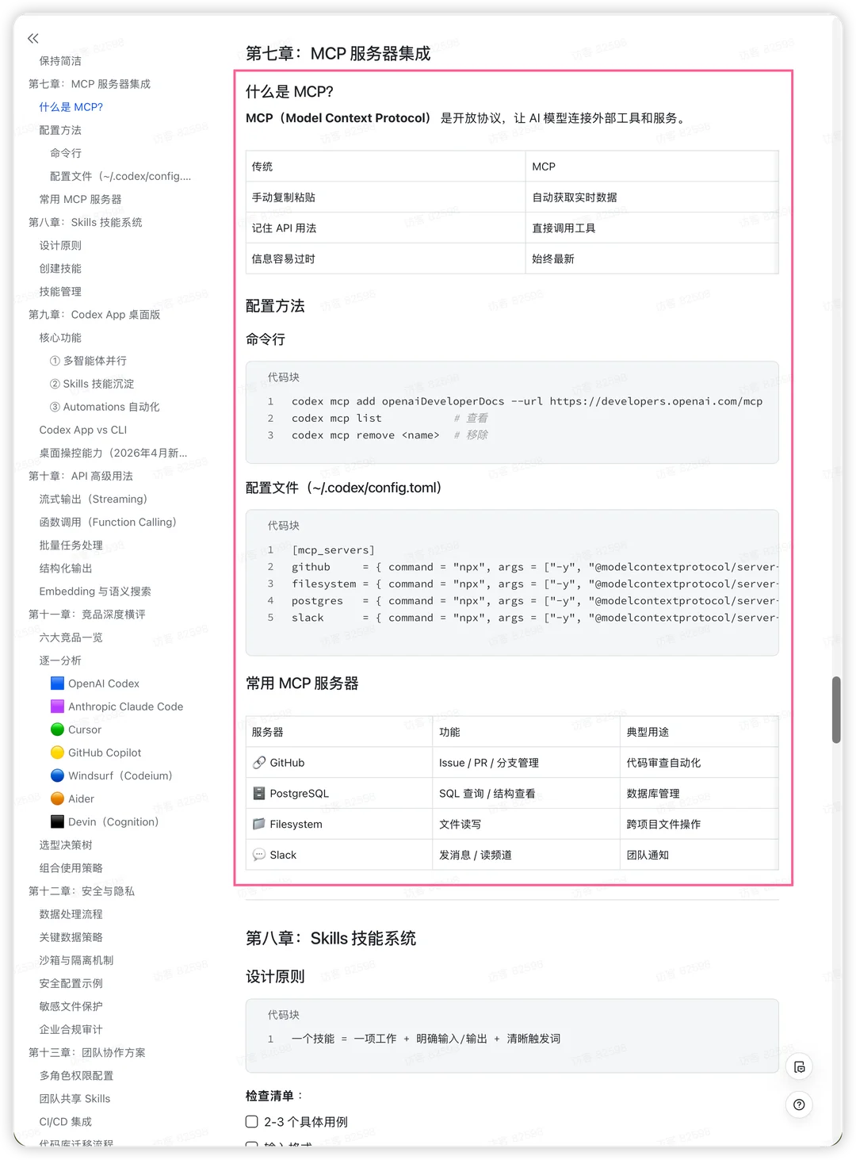Open 逐一分析 outline entry
Screen dimensions: 856x1160
60,660
